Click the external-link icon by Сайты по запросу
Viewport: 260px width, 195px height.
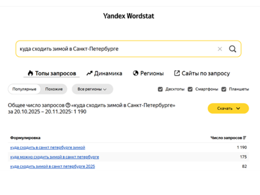(176, 73)
